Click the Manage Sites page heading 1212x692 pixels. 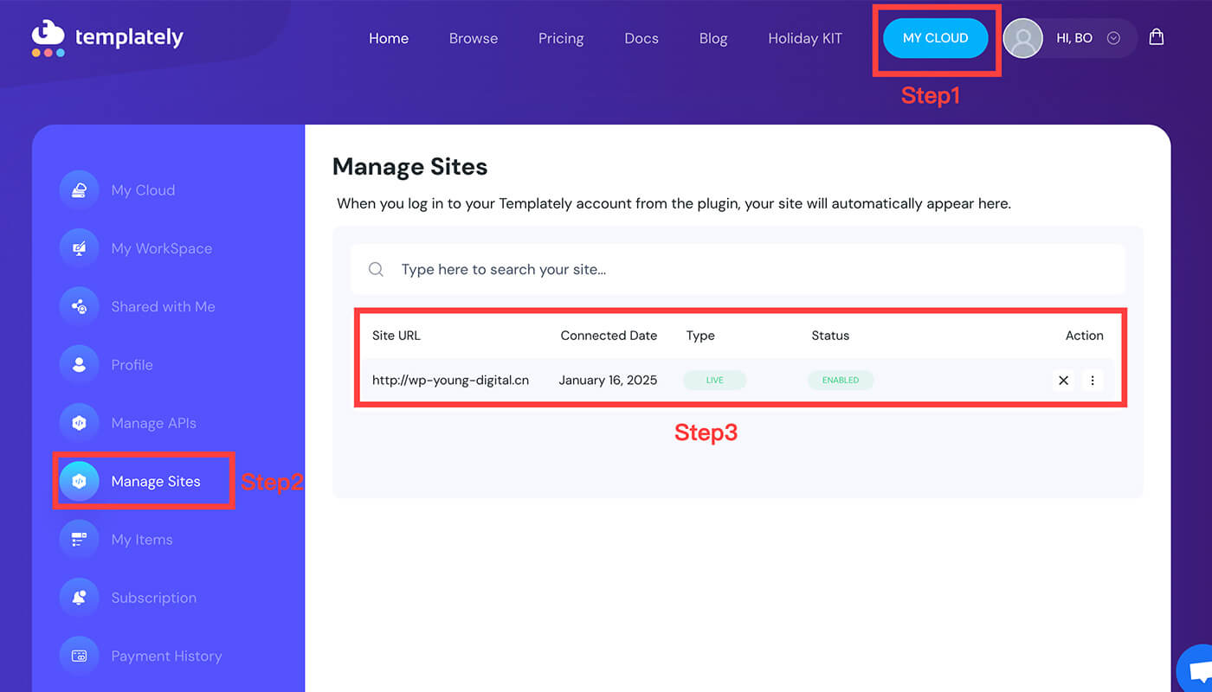(409, 167)
